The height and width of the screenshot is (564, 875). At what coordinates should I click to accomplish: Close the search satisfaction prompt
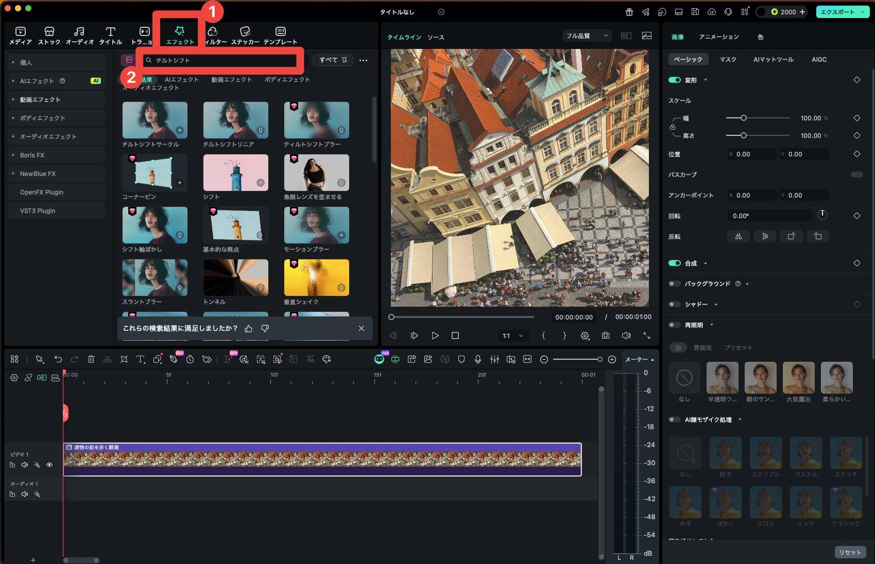(362, 328)
